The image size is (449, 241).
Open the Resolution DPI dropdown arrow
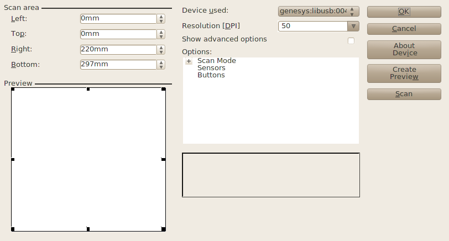pyautogui.click(x=353, y=27)
